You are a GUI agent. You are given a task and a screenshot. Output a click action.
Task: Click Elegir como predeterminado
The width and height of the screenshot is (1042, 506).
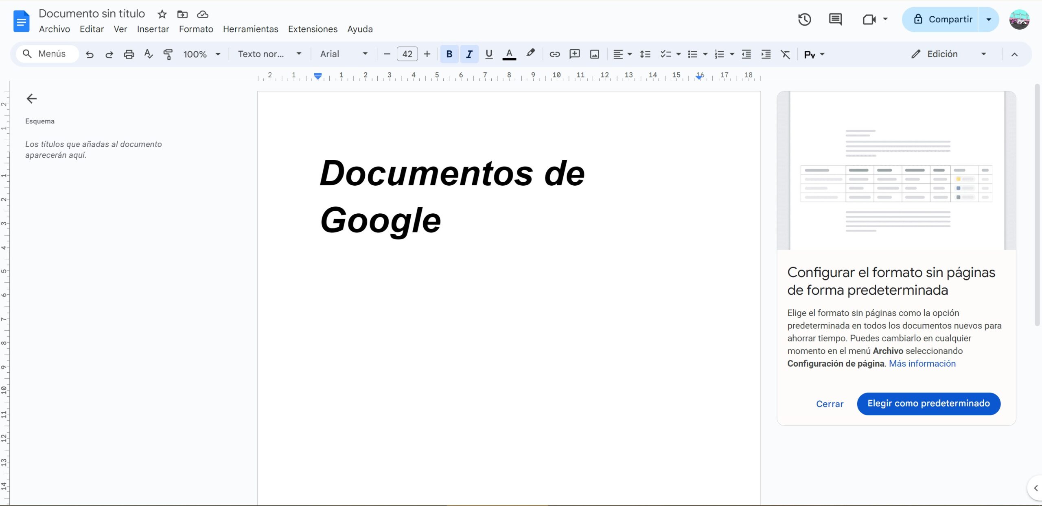tap(928, 404)
